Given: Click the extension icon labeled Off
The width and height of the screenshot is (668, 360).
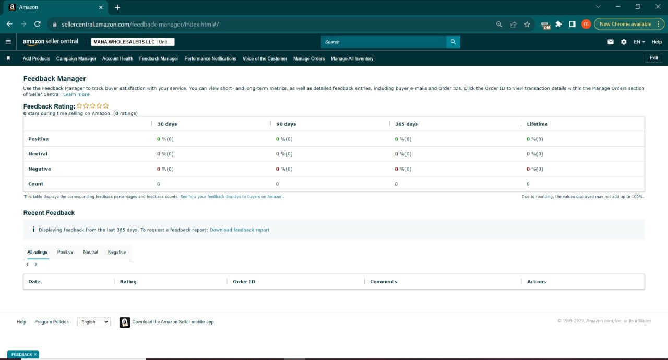Looking at the screenshot, I should click(545, 25).
